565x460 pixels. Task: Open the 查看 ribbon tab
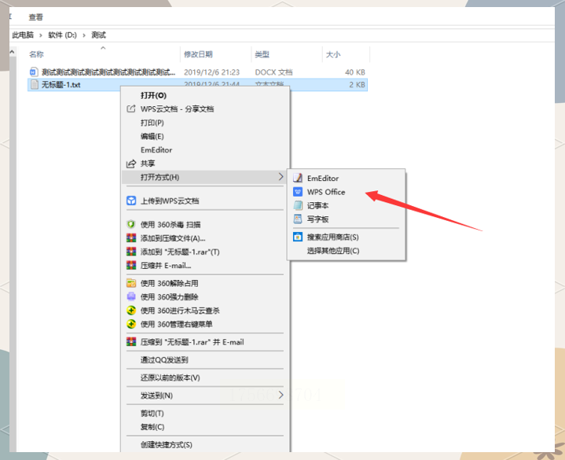(35, 17)
